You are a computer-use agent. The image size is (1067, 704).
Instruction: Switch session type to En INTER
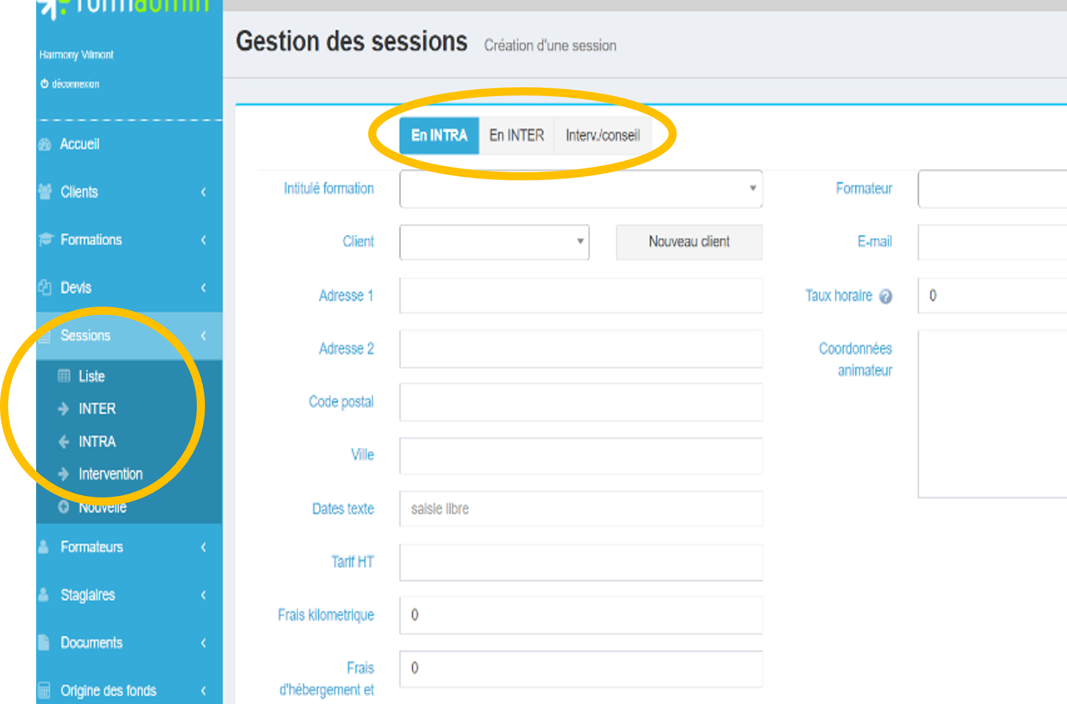coord(516,136)
